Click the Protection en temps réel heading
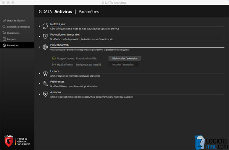The image size is (229, 150). point(65,34)
